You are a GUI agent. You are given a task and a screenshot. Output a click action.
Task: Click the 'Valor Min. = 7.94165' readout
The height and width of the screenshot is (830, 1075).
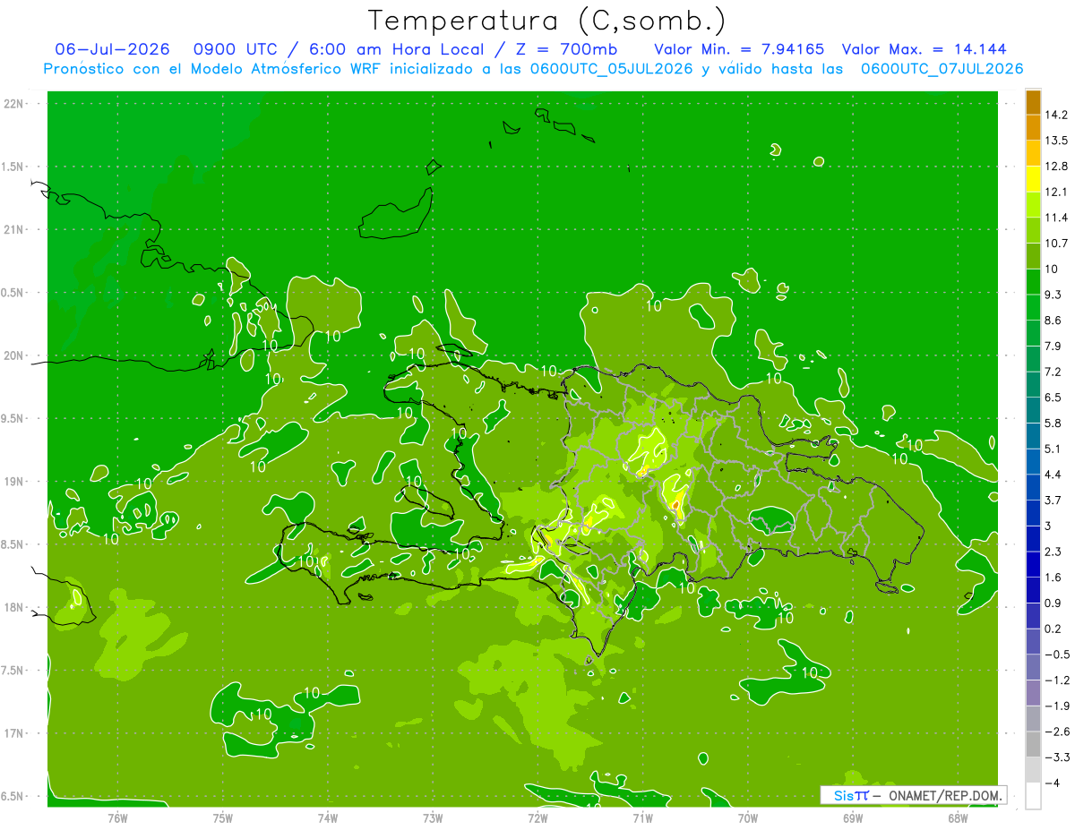[739, 49]
